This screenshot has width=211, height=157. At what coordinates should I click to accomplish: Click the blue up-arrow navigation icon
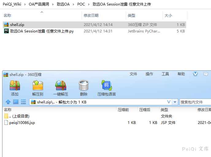[8, 102]
